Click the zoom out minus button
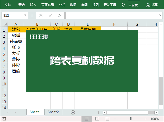164x122 pixels. [115, 119]
